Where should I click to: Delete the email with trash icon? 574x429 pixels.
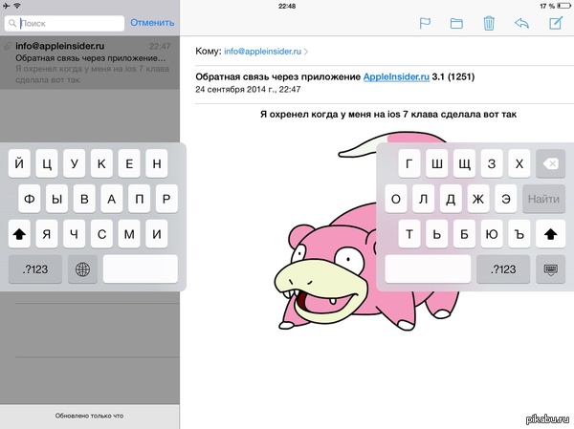489,23
